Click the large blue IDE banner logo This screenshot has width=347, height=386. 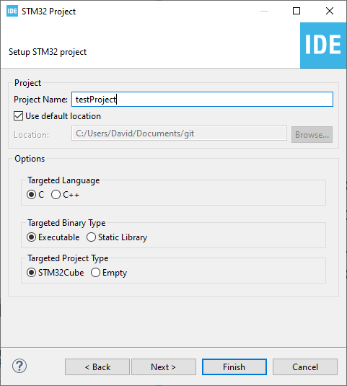tap(323, 45)
